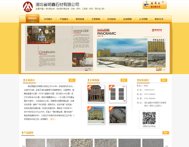Switch to banner slide 2 indicator

164,70
